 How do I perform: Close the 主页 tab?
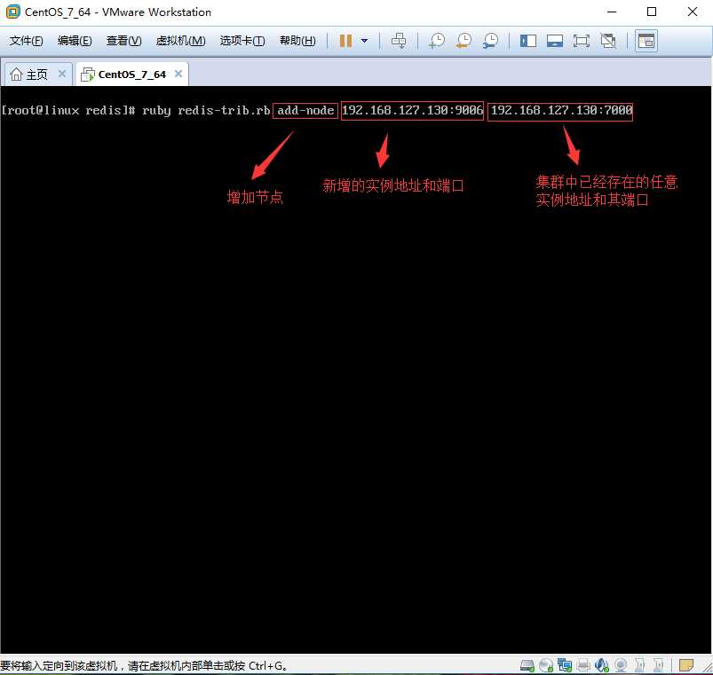point(62,74)
